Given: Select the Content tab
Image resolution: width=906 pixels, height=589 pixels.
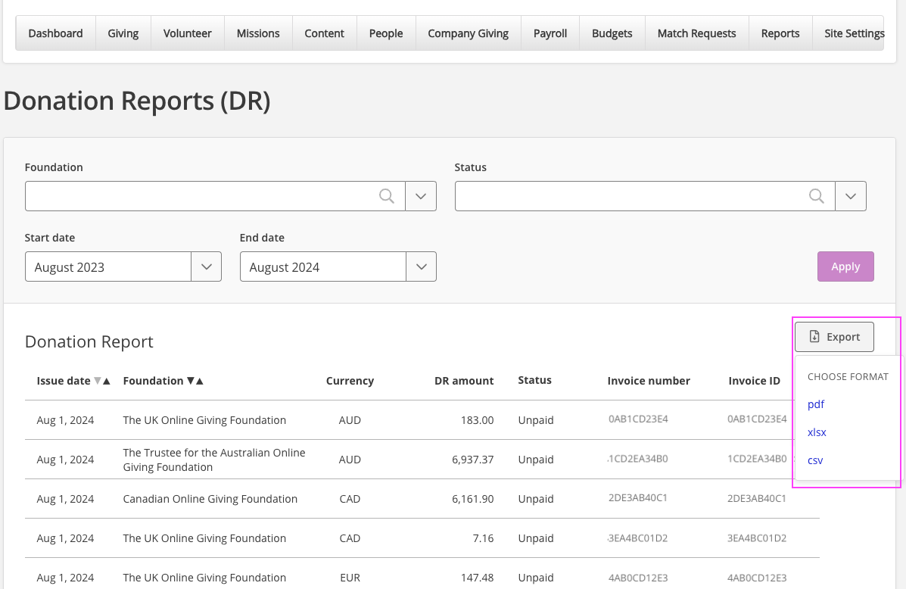Looking at the screenshot, I should coord(324,33).
